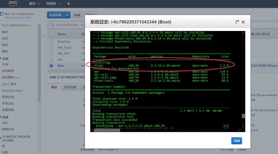Click the BootStrap instance name
This screenshot has height=154, width=278.
64,41
